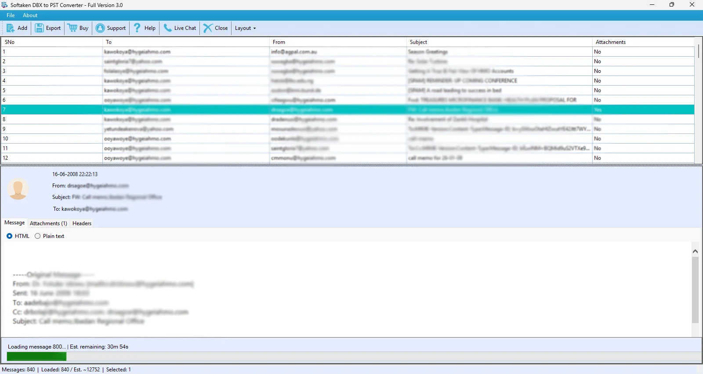Click the Export button label
The height and width of the screenshot is (374, 703).
(54, 28)
